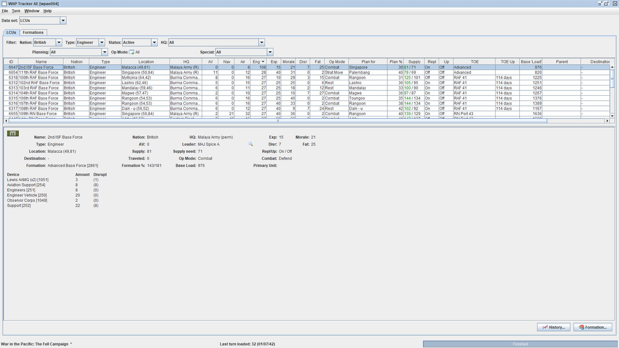Image resolution: width=619 pixels, height=348 pixels.
Task: Click the Observer Corps [1049] device entry
Action: tap(27, 200)
